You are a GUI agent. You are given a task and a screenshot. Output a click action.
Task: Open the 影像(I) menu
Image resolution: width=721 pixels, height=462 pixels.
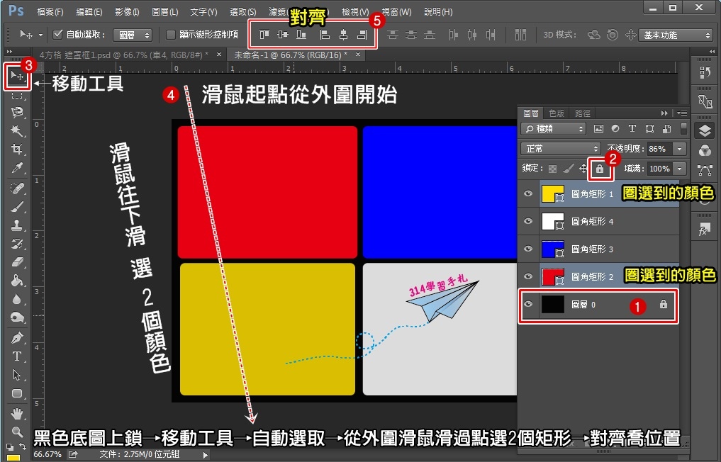click(x=127, y=12)
